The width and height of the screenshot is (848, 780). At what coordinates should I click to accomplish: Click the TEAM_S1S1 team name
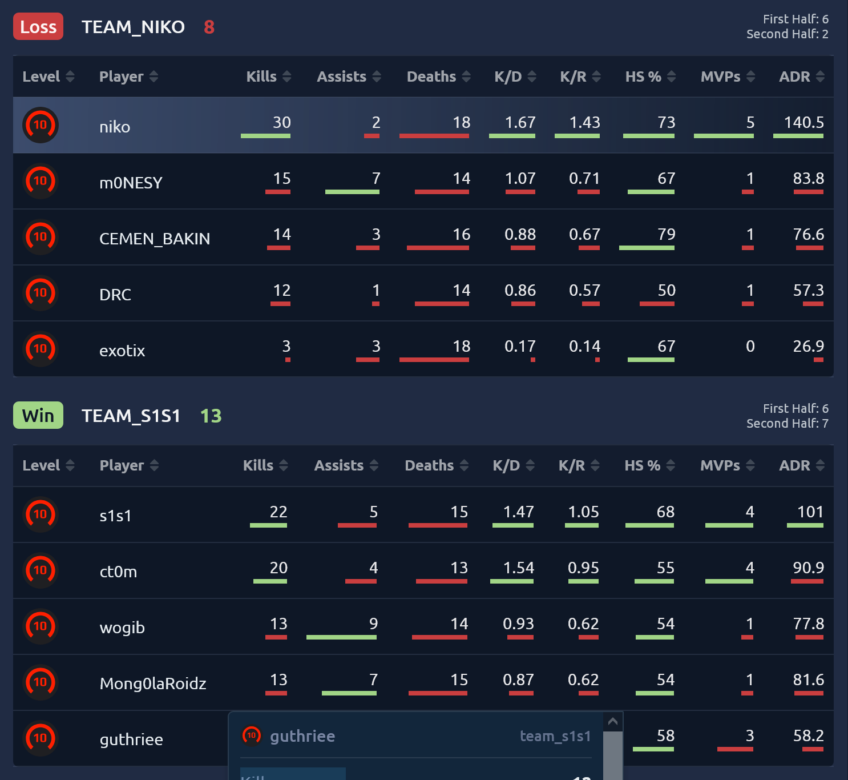131,416
